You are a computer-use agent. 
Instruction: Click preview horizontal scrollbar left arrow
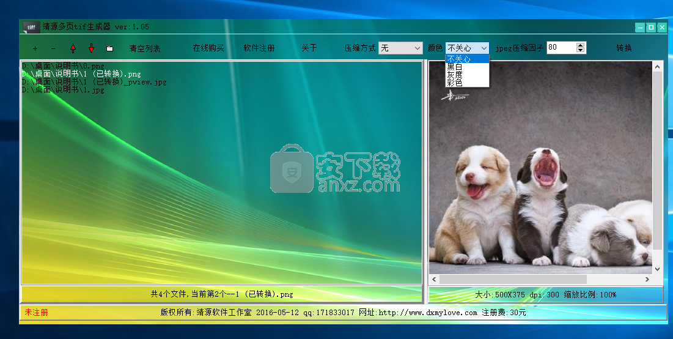(x=434, y=279)
